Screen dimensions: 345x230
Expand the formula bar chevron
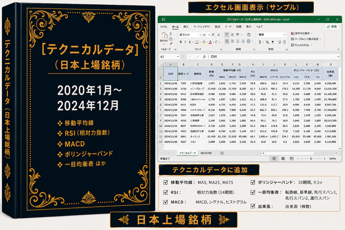tap(338, 57)
